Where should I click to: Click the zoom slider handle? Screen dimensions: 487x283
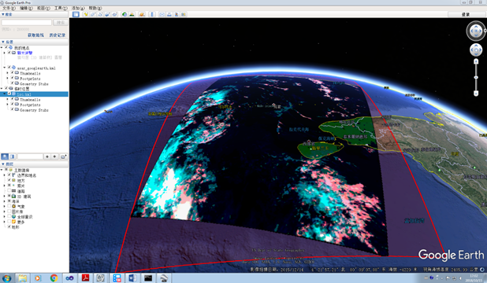point(476,77)
